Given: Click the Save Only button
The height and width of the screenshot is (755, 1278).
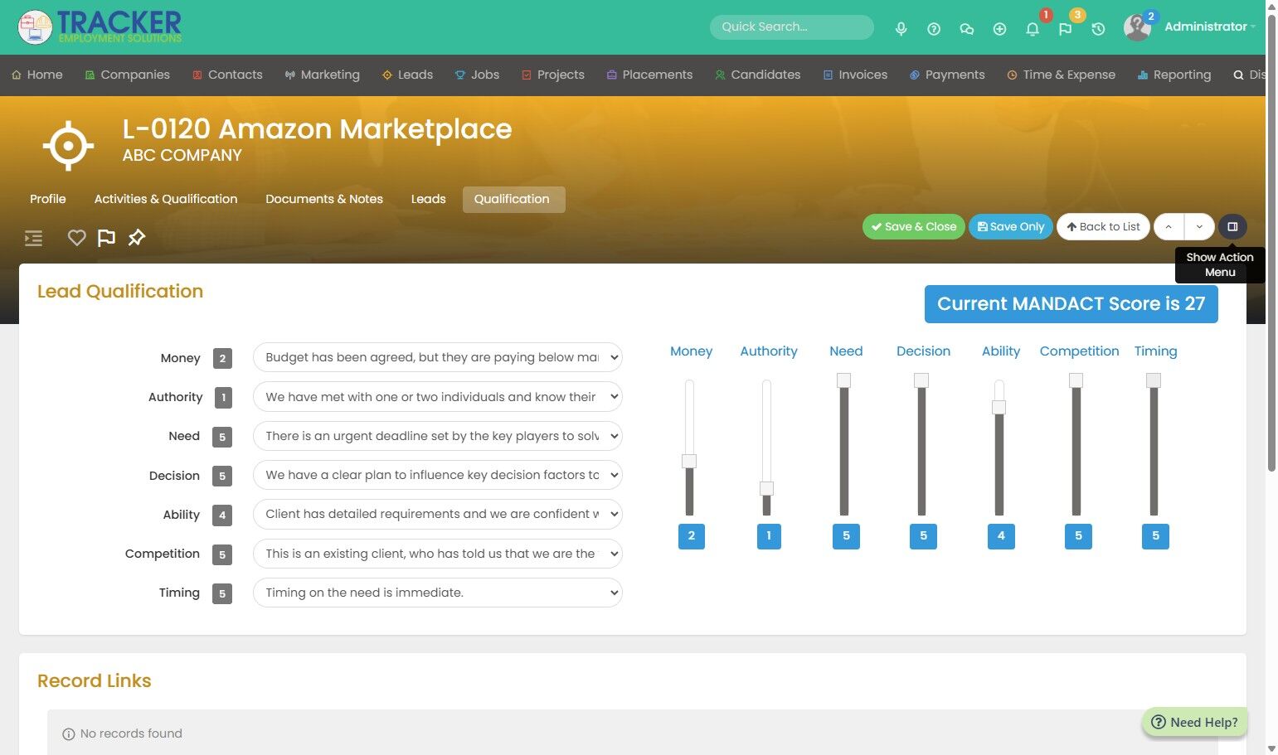Looking at the screenshot, I should point(1011,226).
